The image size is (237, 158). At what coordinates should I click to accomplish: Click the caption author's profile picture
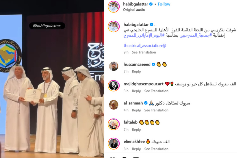[x=114, y=27]
